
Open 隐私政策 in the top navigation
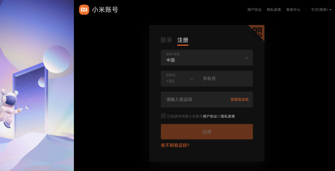tap(274, 10)
